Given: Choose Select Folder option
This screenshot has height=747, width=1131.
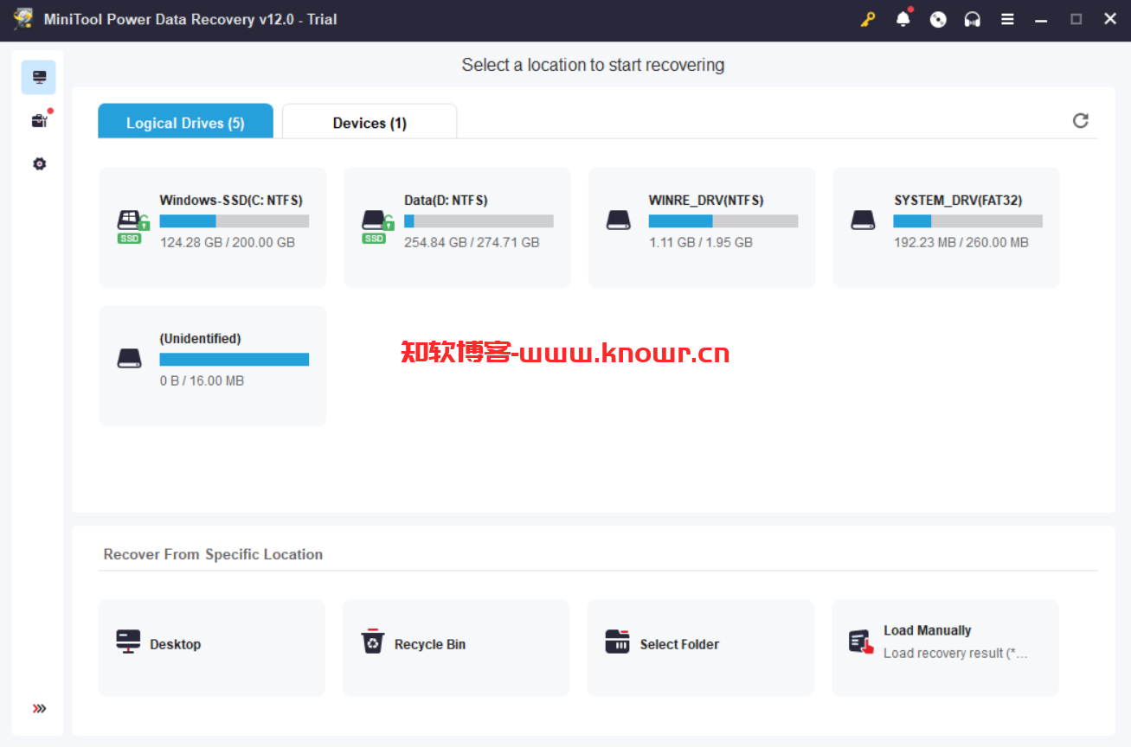Looking at the screenshot, I should point(701,648).
